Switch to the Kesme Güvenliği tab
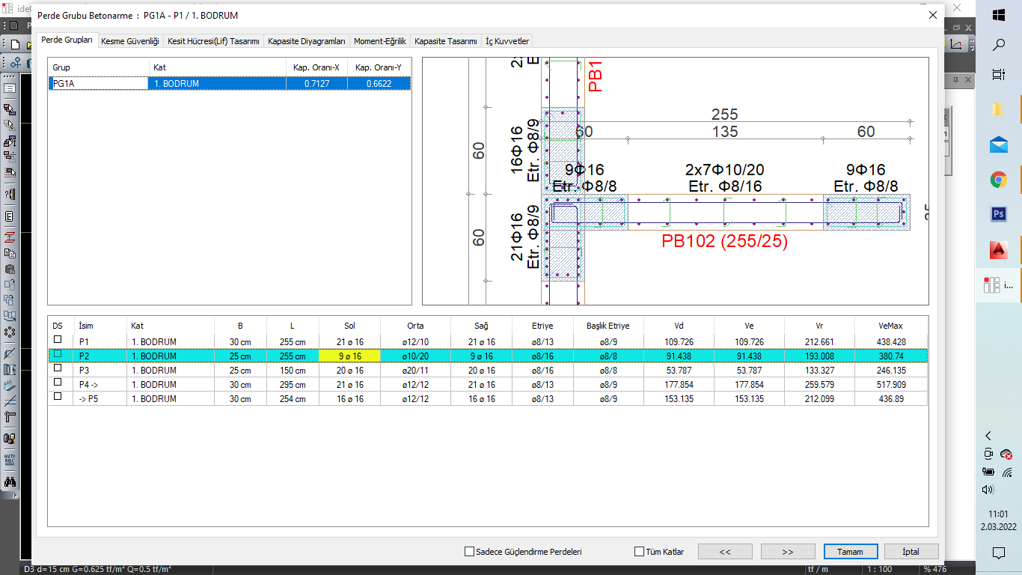Image resolution: width=1022 pixels, height=575 pixels. click(130, 41)
